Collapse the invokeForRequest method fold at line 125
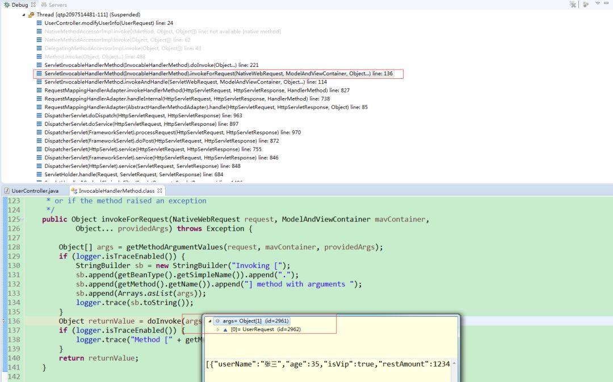The height and width of the screenshot is (382, 613). (x=22, y=219)
